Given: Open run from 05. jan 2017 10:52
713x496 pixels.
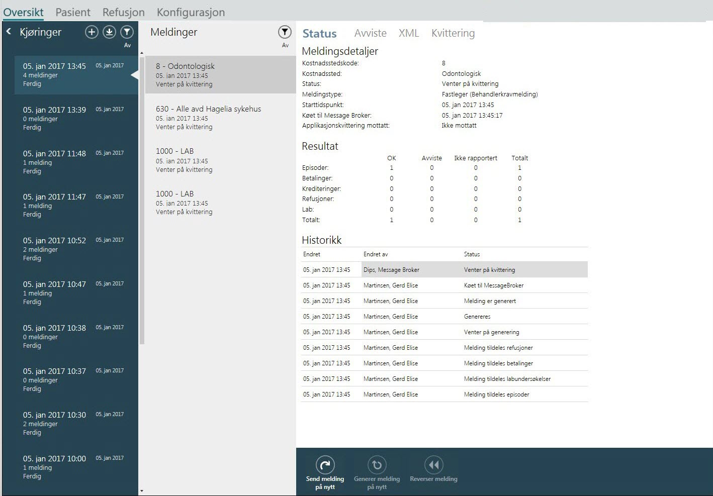Looking at the screenshot, I should [70, 249].
